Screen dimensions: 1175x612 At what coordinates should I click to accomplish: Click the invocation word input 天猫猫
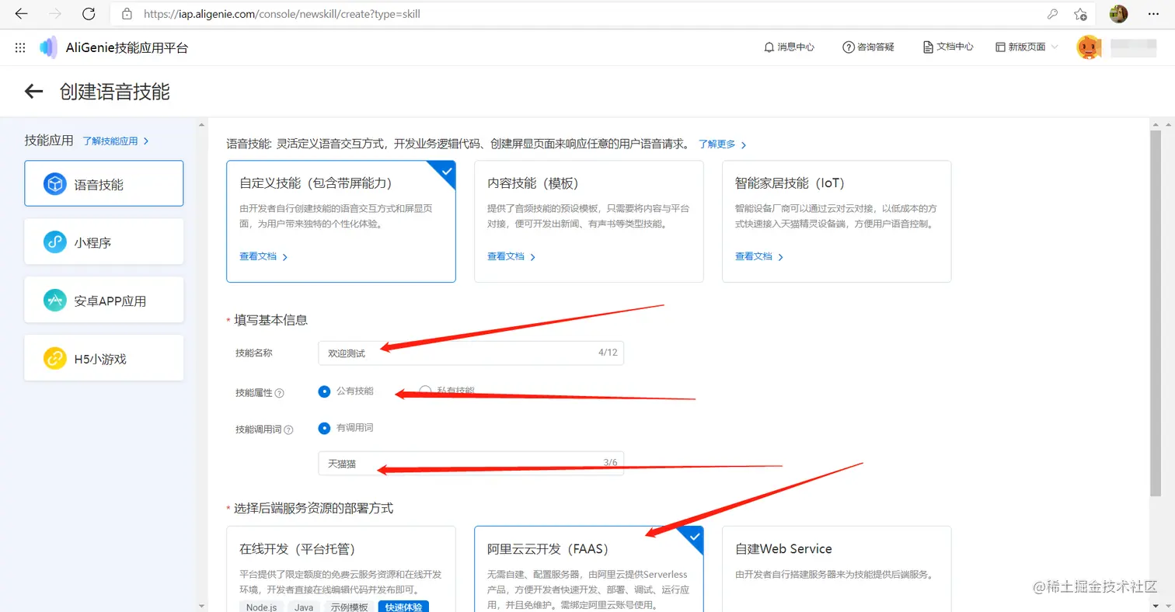click(471, 463)
